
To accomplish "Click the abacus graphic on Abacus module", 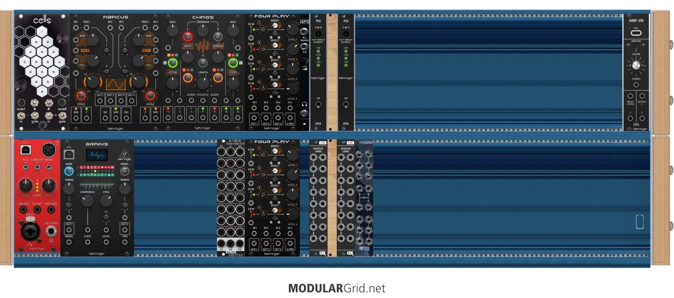I will tap(116, 84).
